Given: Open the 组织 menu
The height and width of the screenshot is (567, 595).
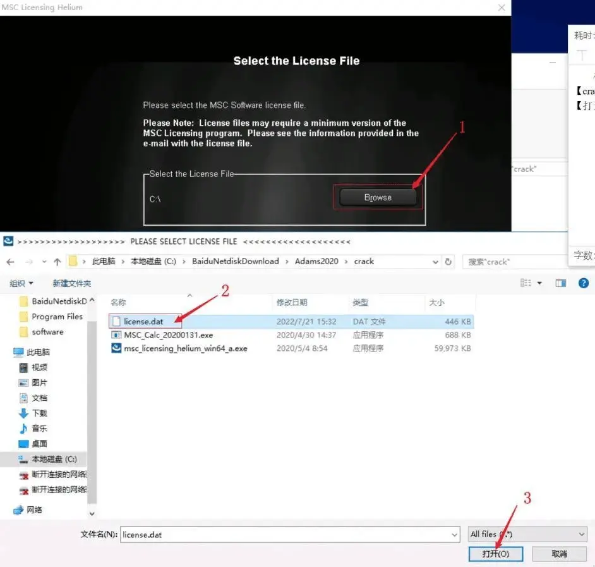Looking at the screenshot, I should coord(21,283).
